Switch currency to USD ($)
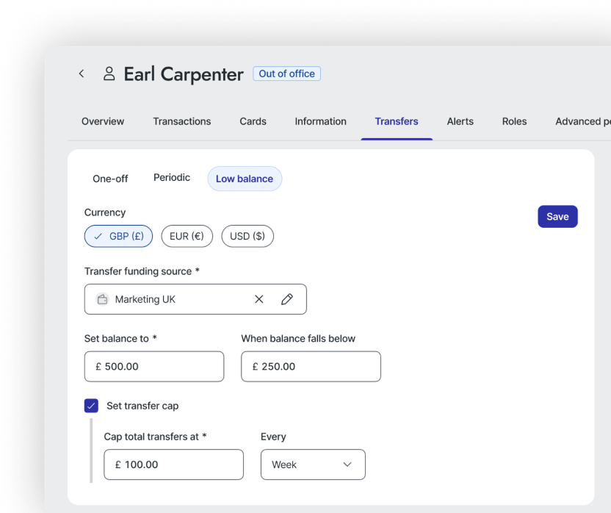The width and height of the screenshot is (611, 513). pos(247,236)
